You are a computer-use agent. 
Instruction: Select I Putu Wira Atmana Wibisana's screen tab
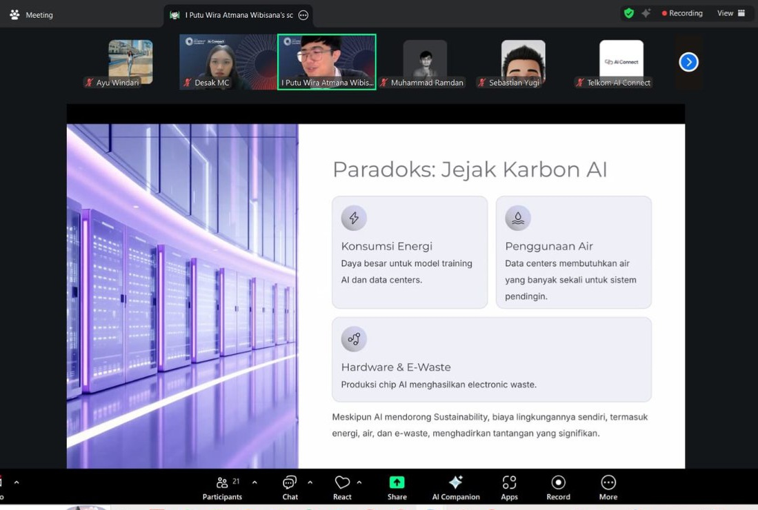click(x=239, y=15)
